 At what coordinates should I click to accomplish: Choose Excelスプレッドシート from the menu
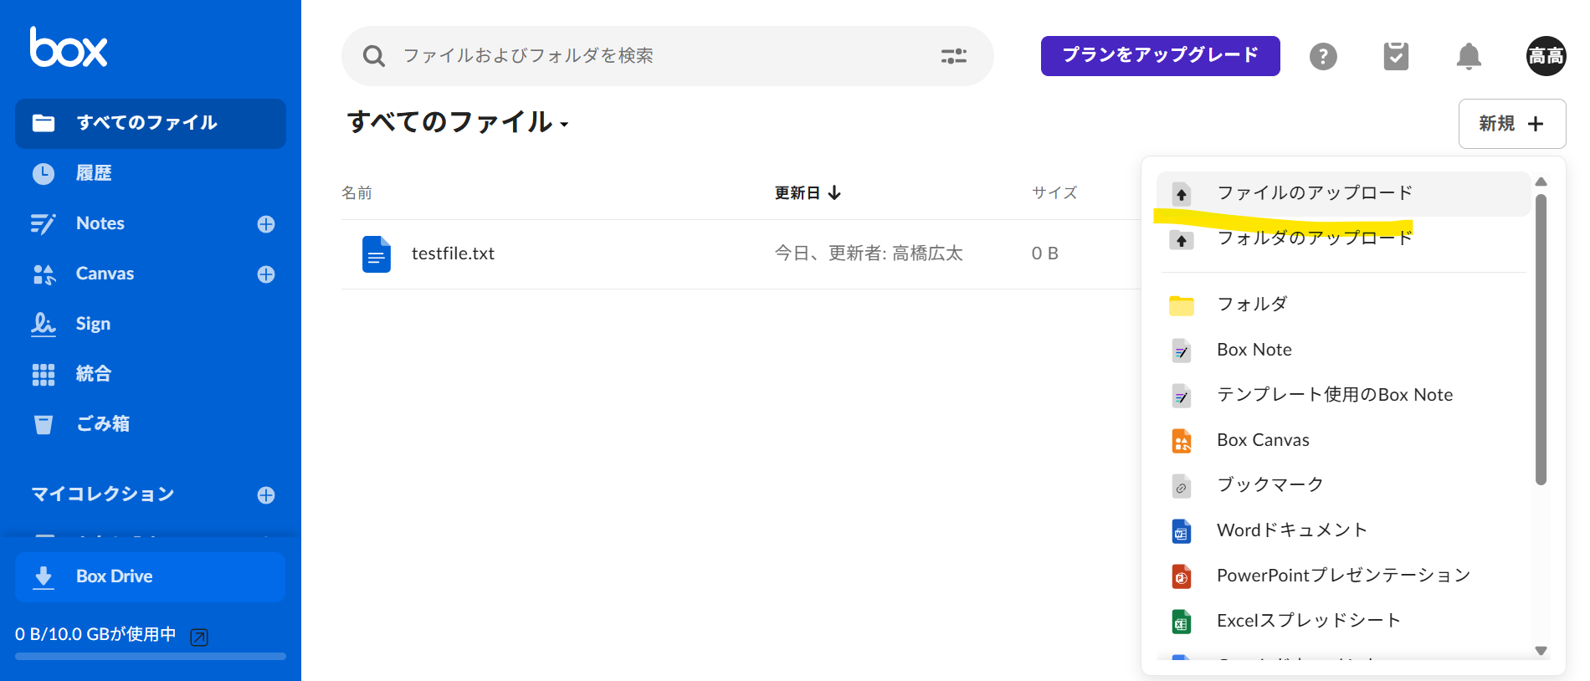[x=1308, y=621]
